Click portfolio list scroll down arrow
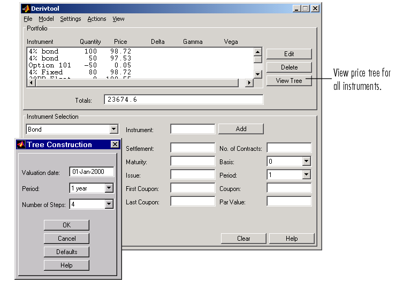The width and height of the screenshot is (396, 283). pos(257,74)
